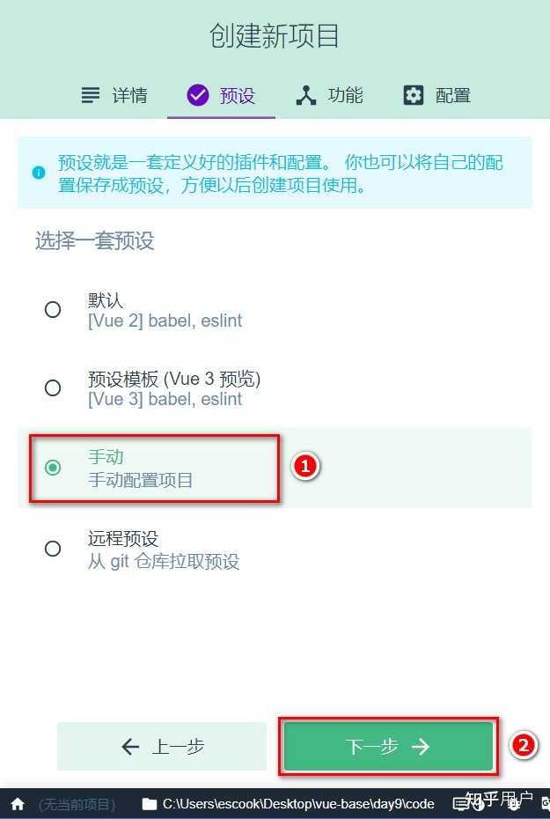Click the vue-base\day9\code path in the status bar
The height and width of the screenshot is (819, 550).
tap(299, 803)
